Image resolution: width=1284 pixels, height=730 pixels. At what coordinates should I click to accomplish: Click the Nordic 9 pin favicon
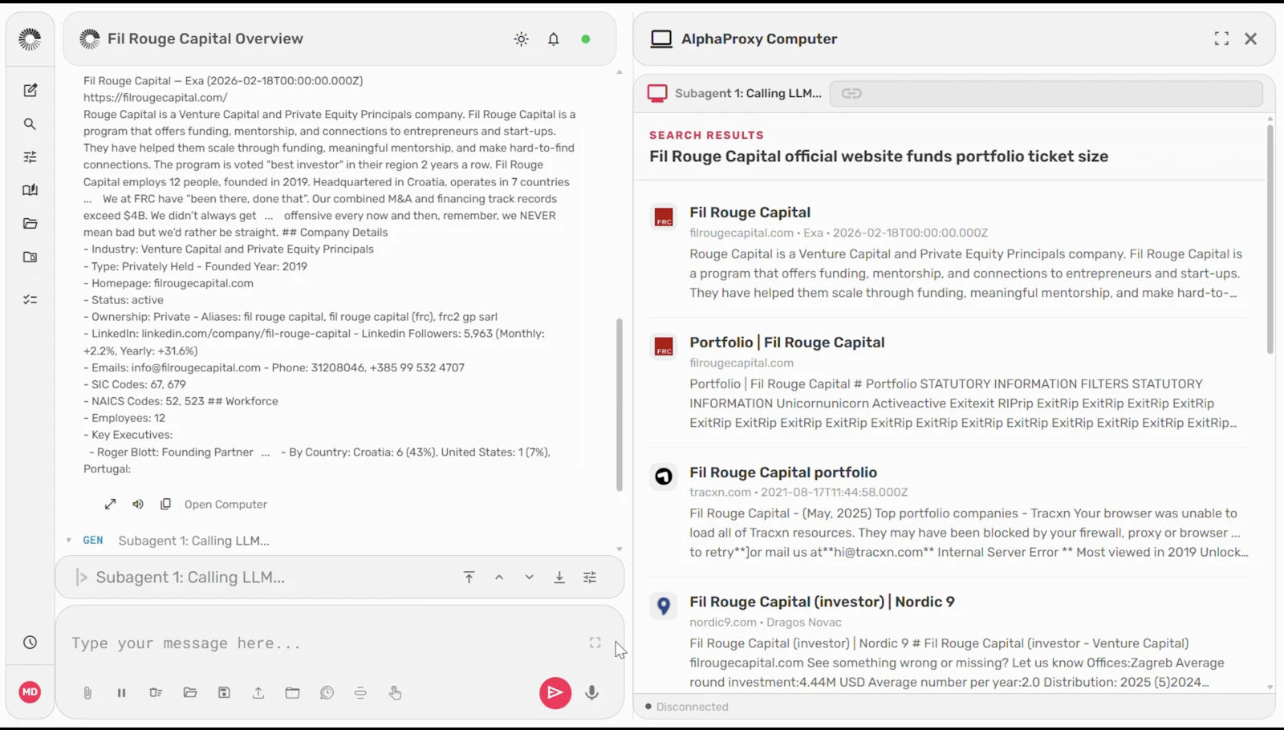pyautogui.click(x=664, y=606)
